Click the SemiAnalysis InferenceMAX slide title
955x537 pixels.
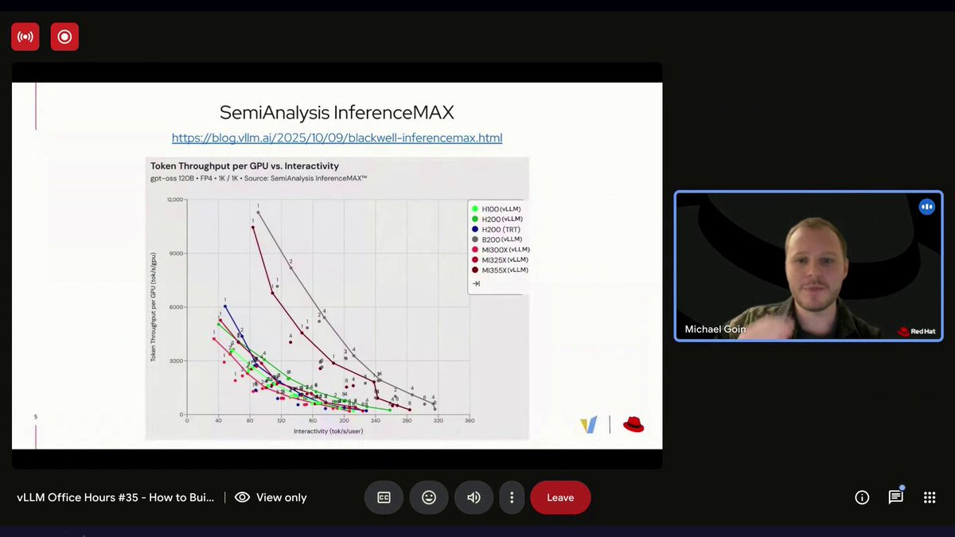337,112
